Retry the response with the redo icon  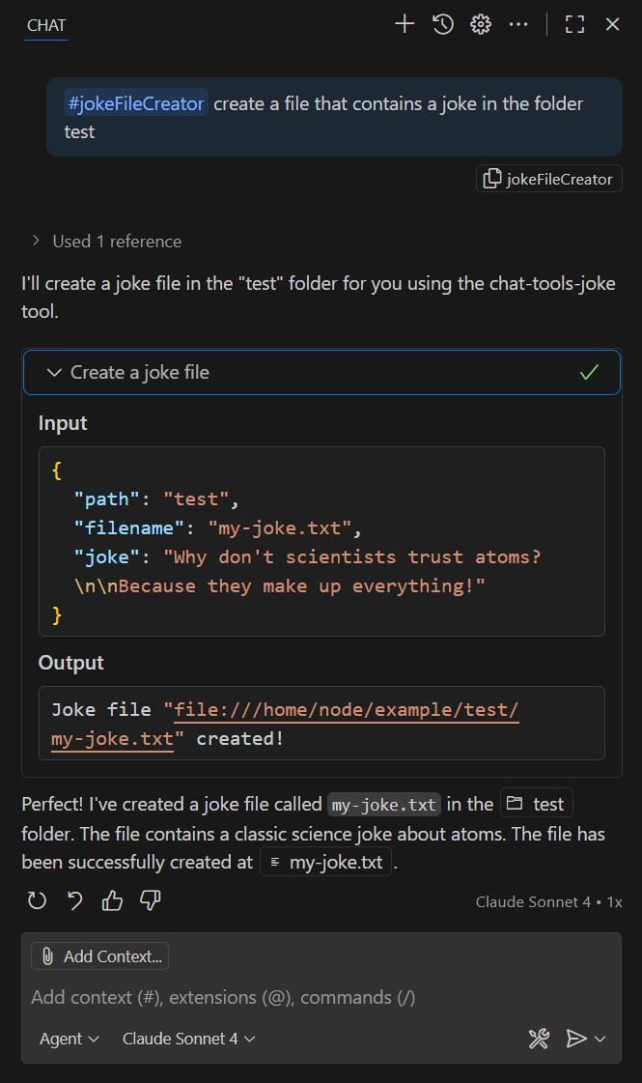click(x=37, y=901)
